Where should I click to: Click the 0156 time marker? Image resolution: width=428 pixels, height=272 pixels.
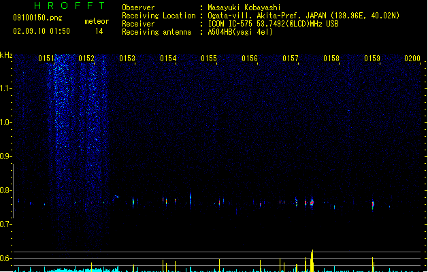click(x=250, y=58)
